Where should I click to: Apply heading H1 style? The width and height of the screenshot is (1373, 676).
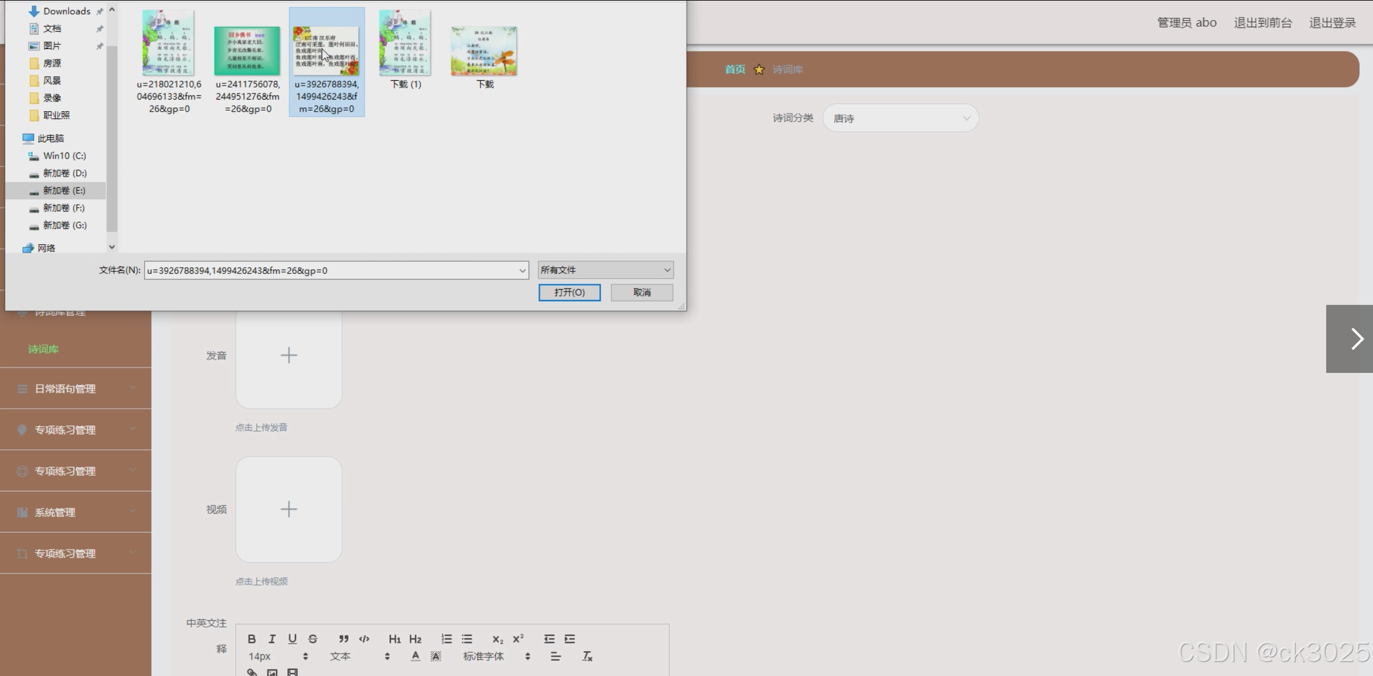click(x=394, y=639)
